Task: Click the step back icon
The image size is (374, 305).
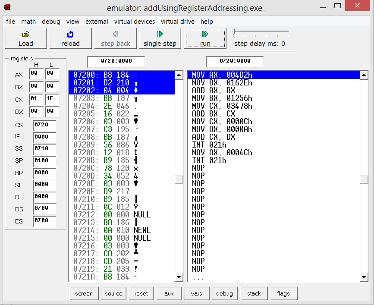Action: click(x=115, y=38)
